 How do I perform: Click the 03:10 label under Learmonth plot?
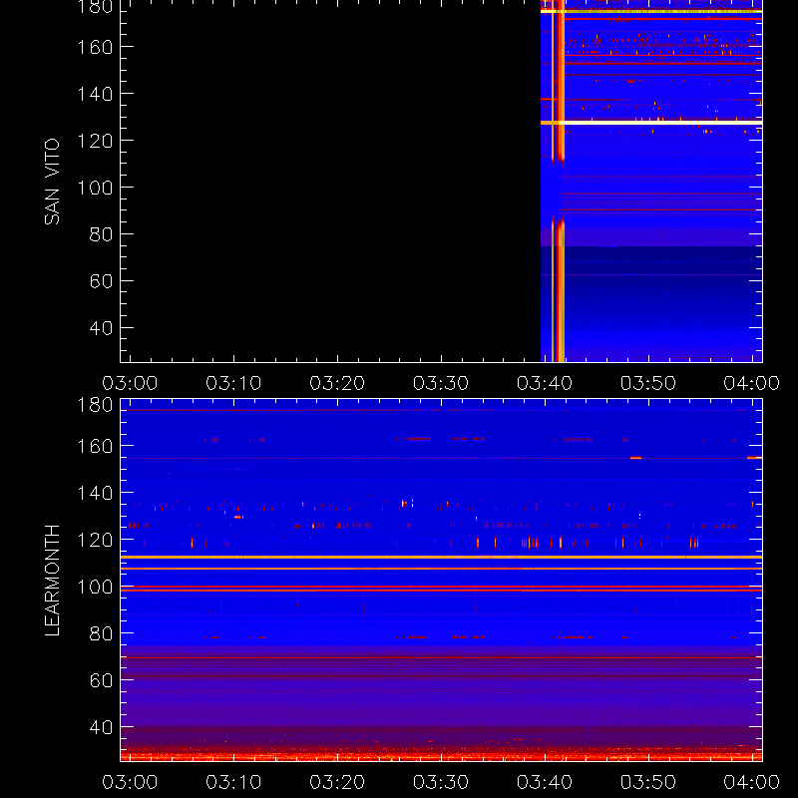point(233,782)
